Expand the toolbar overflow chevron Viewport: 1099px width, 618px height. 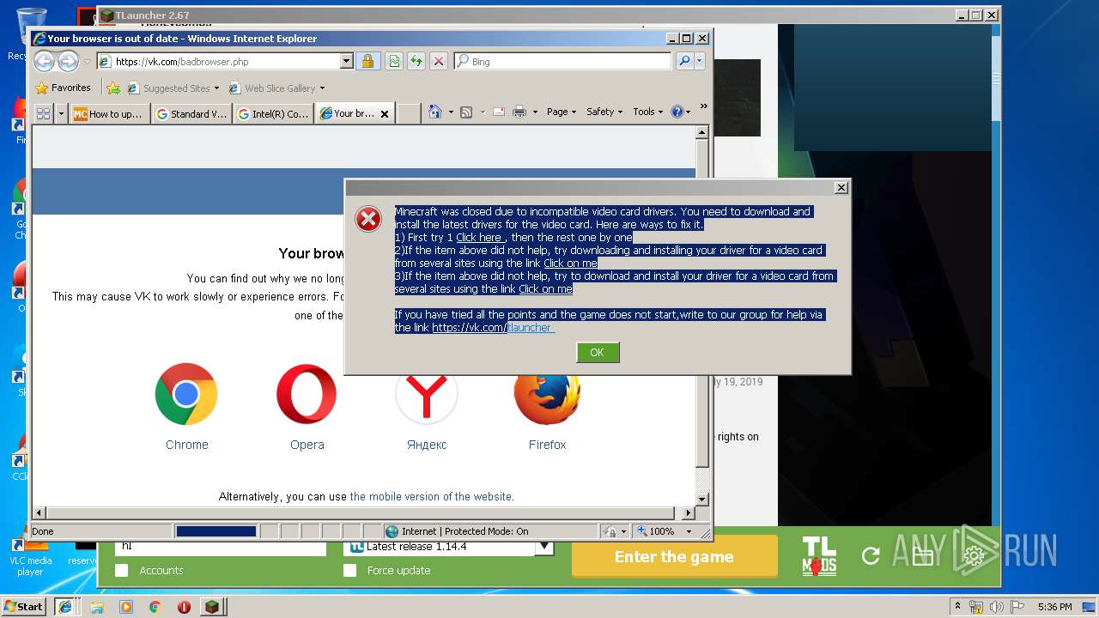point(703,107)
